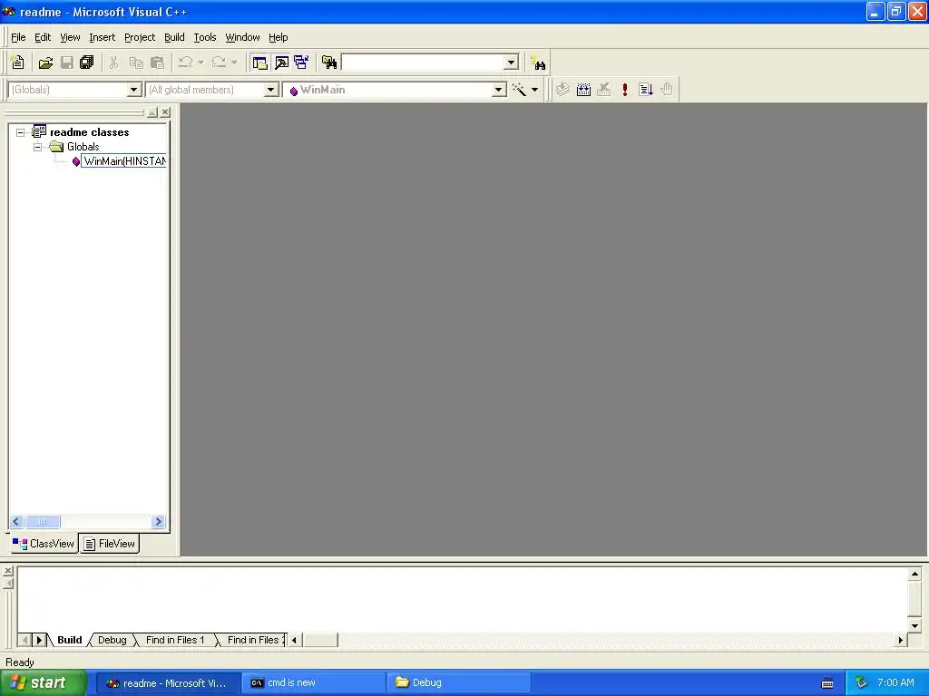The image size is (929, 696).
Task: Click the workspace panel expand arrow button
Action: pyautogui.click(x=152, y=111)
